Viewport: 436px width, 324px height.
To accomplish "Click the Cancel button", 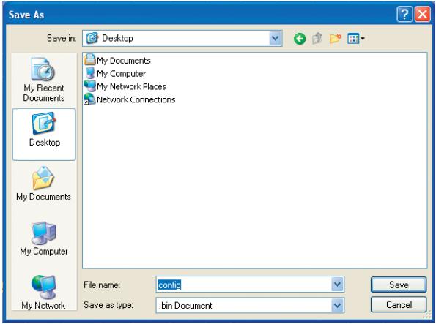I will (399, 304).
